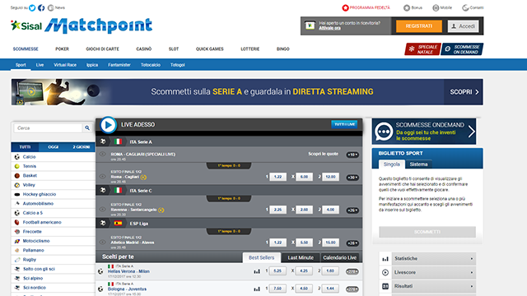This screenshot has width=527, height=296.
Task: Click the Live Adesso play icon
Action: (108, 125)
